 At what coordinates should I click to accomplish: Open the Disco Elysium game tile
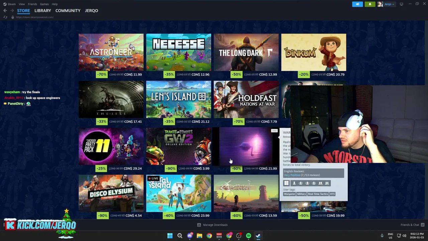[x=111, y=193]
